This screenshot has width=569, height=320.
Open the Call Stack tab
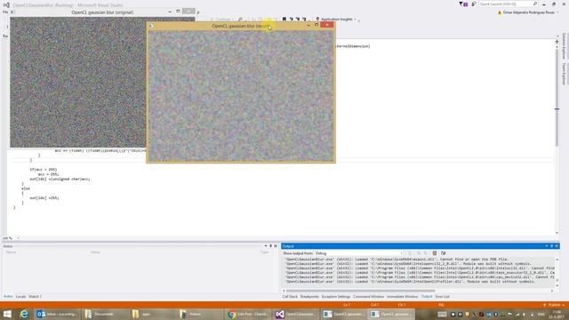pos(290,296)
